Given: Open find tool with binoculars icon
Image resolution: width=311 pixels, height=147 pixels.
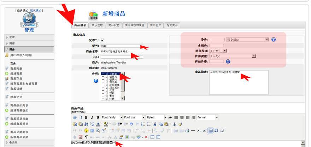Looking at the screenshot, I should 86,124.
